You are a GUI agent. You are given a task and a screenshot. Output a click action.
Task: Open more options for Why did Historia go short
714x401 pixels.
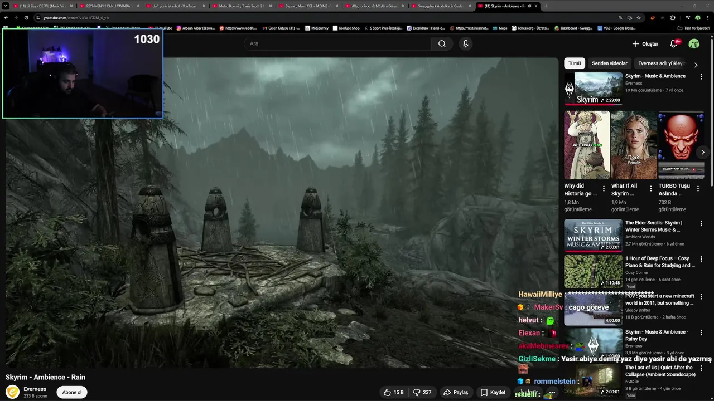pos(603,188)
